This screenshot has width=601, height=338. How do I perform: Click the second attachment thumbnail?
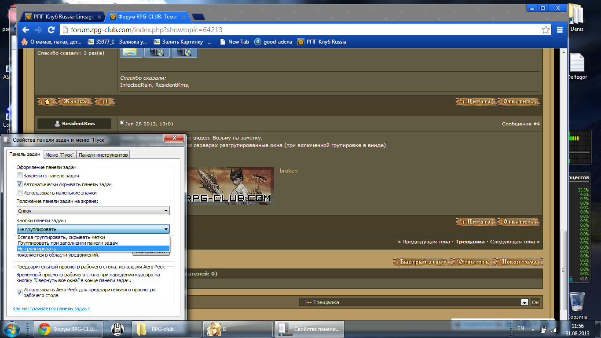(x=157, y=53)
